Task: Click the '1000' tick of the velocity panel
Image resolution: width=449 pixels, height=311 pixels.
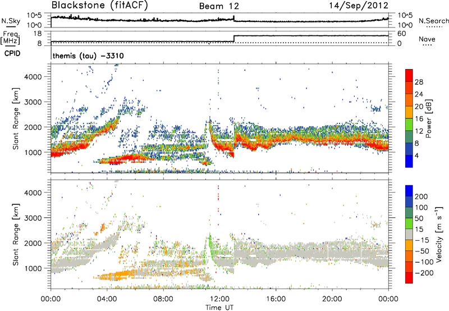Action: [33, 268]
